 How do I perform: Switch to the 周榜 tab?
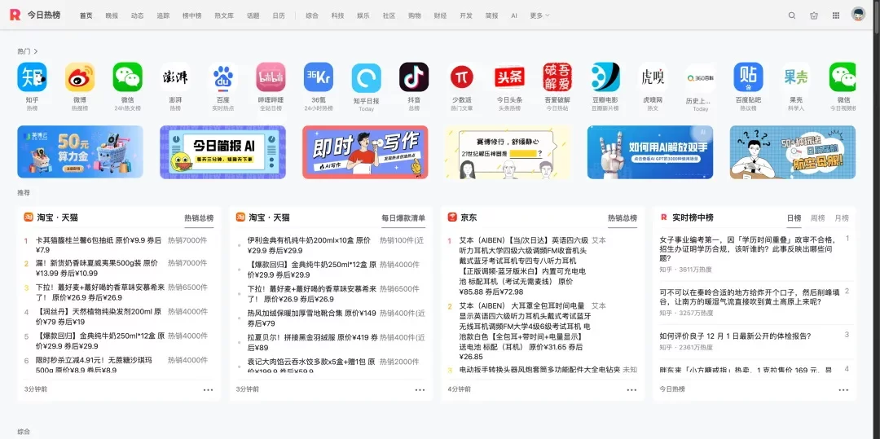[x=818, y=218]
